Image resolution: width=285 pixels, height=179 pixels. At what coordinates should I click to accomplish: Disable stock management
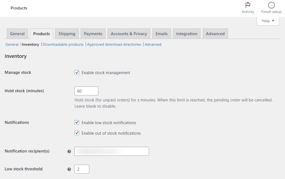(x=77, y=73)
